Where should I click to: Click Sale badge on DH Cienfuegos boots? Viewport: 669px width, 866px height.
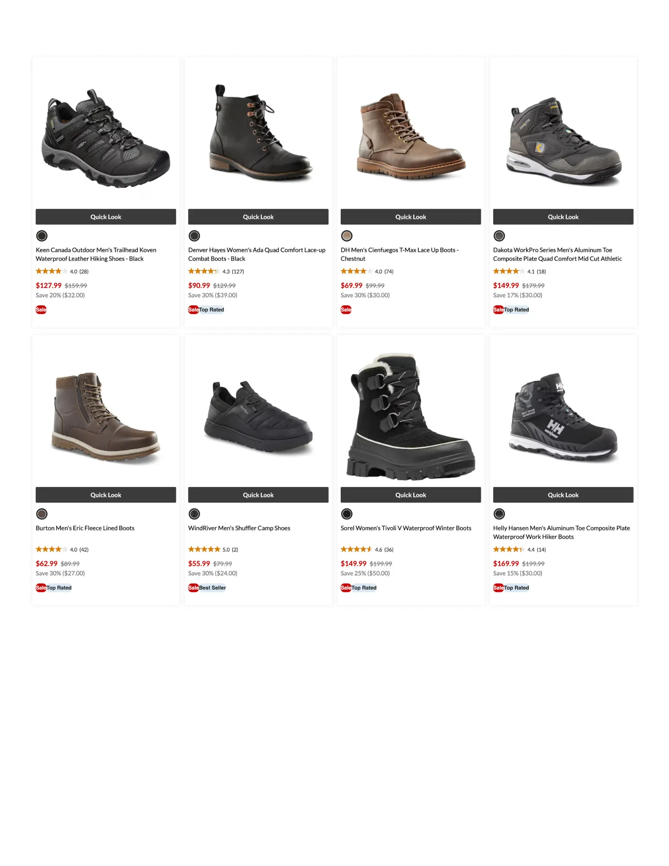click(x=346, y=310)
